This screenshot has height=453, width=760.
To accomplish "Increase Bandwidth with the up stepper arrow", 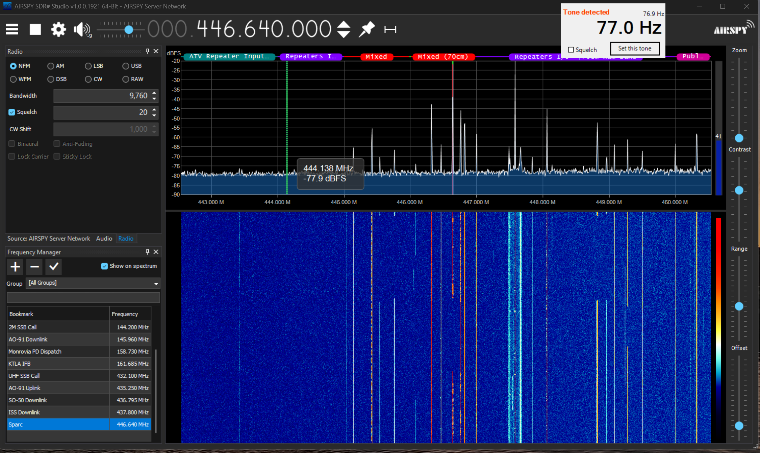I will (x=154, y=93).
